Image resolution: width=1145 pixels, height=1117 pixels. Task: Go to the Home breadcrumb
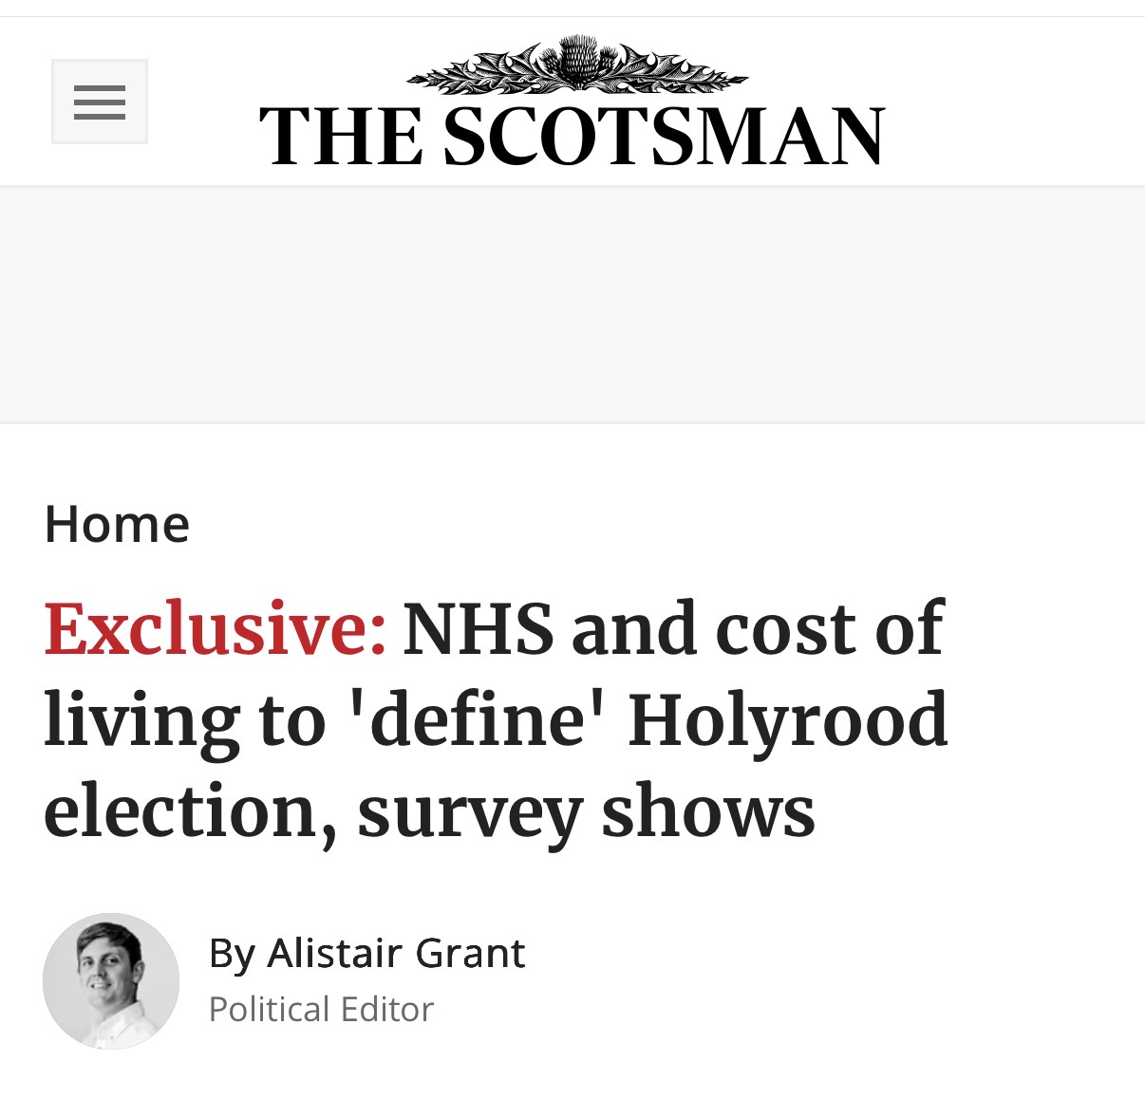pyautogui.click(x=117, y=524)
